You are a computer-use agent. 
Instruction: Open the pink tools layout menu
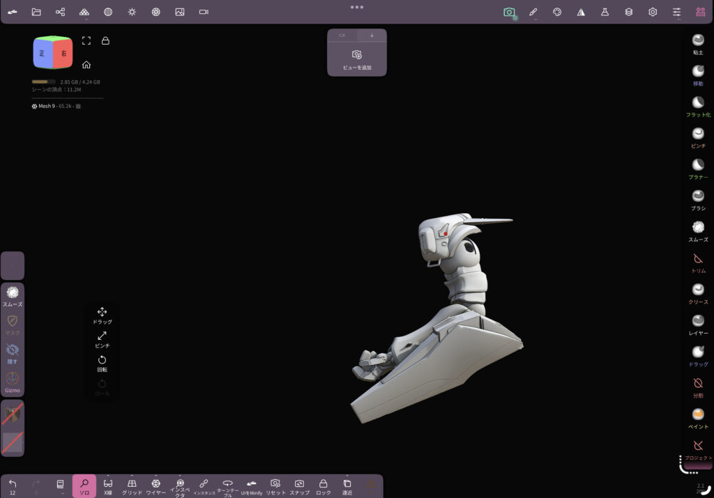(x=700, y=13)
